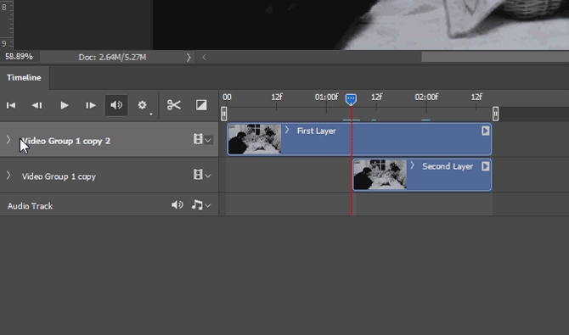The width and height of the screenshot is (569, 335).
Task: Click Doc: 2.64M/5.27M status text
Action: [112, 58]
